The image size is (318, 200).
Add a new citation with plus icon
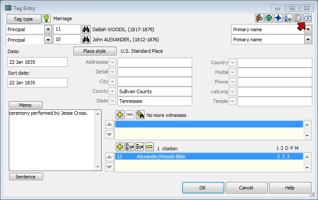point(120,147)
